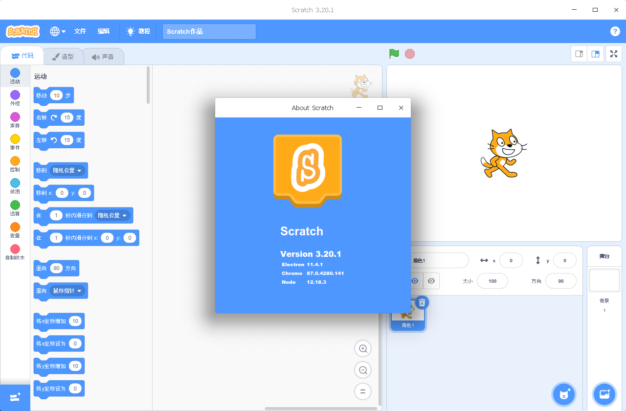Start the project with the green flag

click(394, 54)
